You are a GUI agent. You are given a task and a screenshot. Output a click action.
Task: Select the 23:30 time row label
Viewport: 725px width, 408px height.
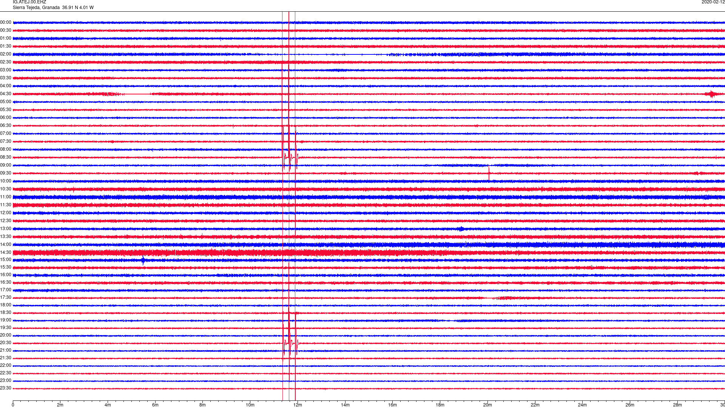6,388
